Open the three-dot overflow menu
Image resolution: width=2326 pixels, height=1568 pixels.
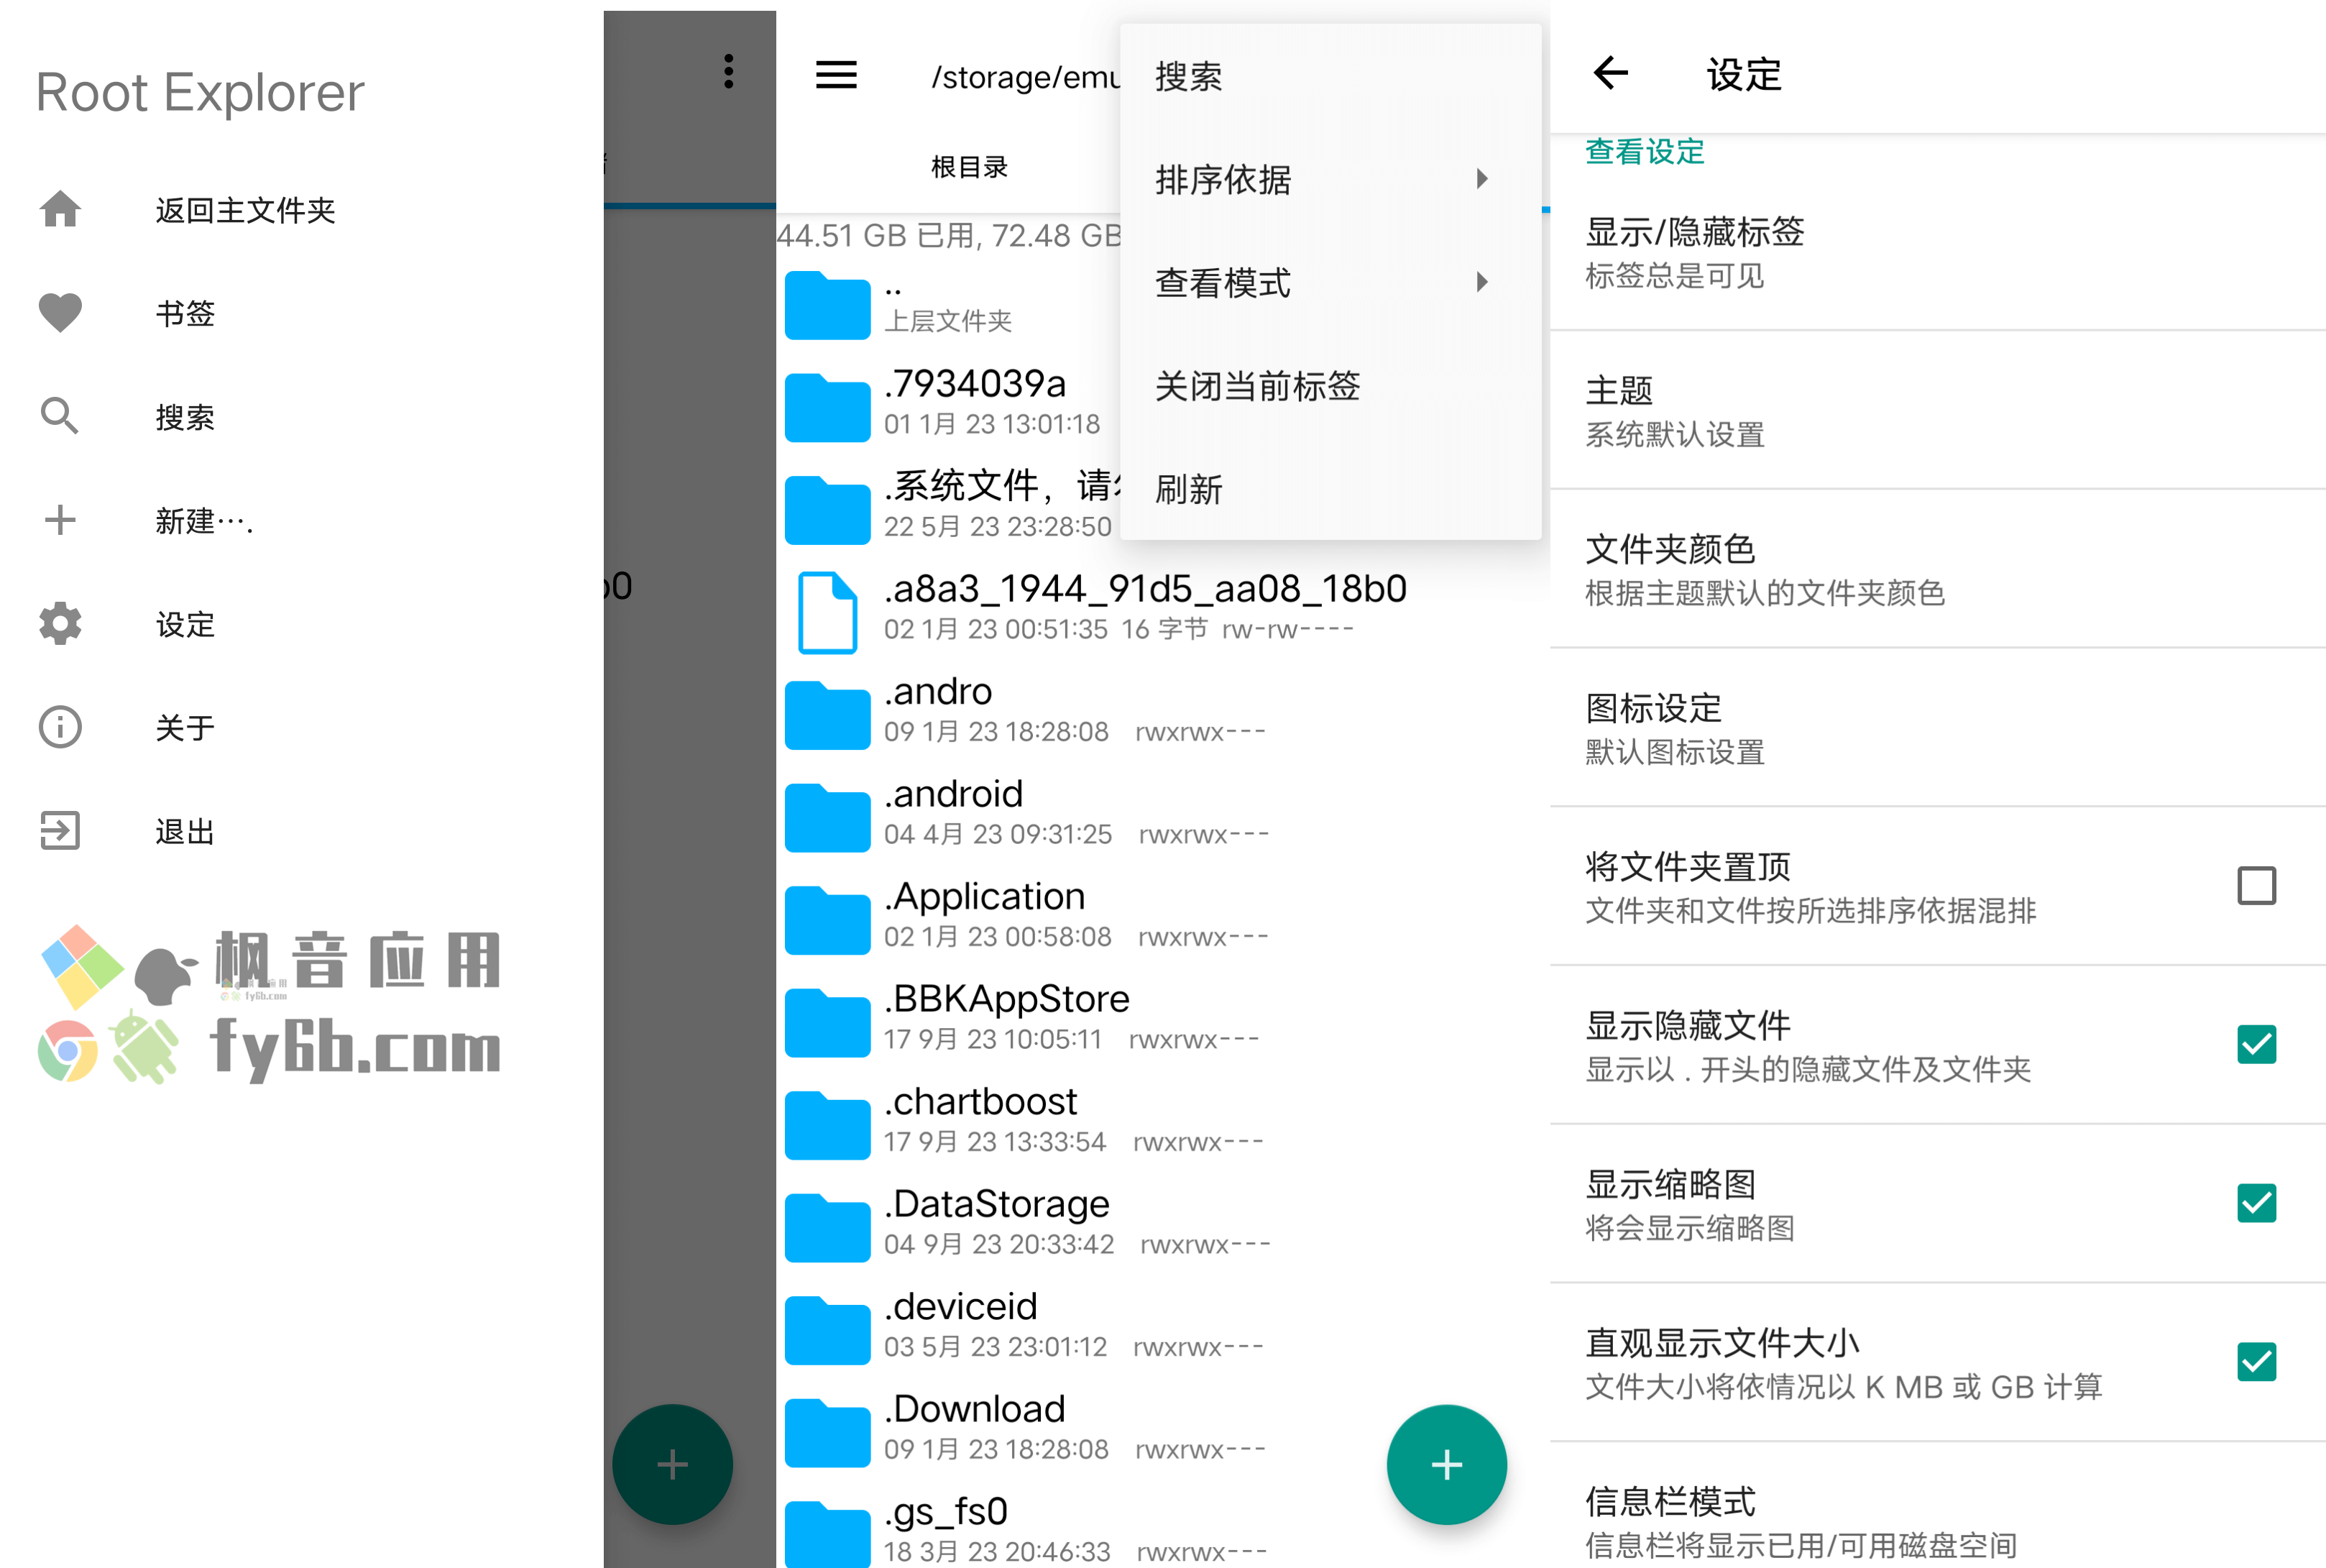click(729, 72)
